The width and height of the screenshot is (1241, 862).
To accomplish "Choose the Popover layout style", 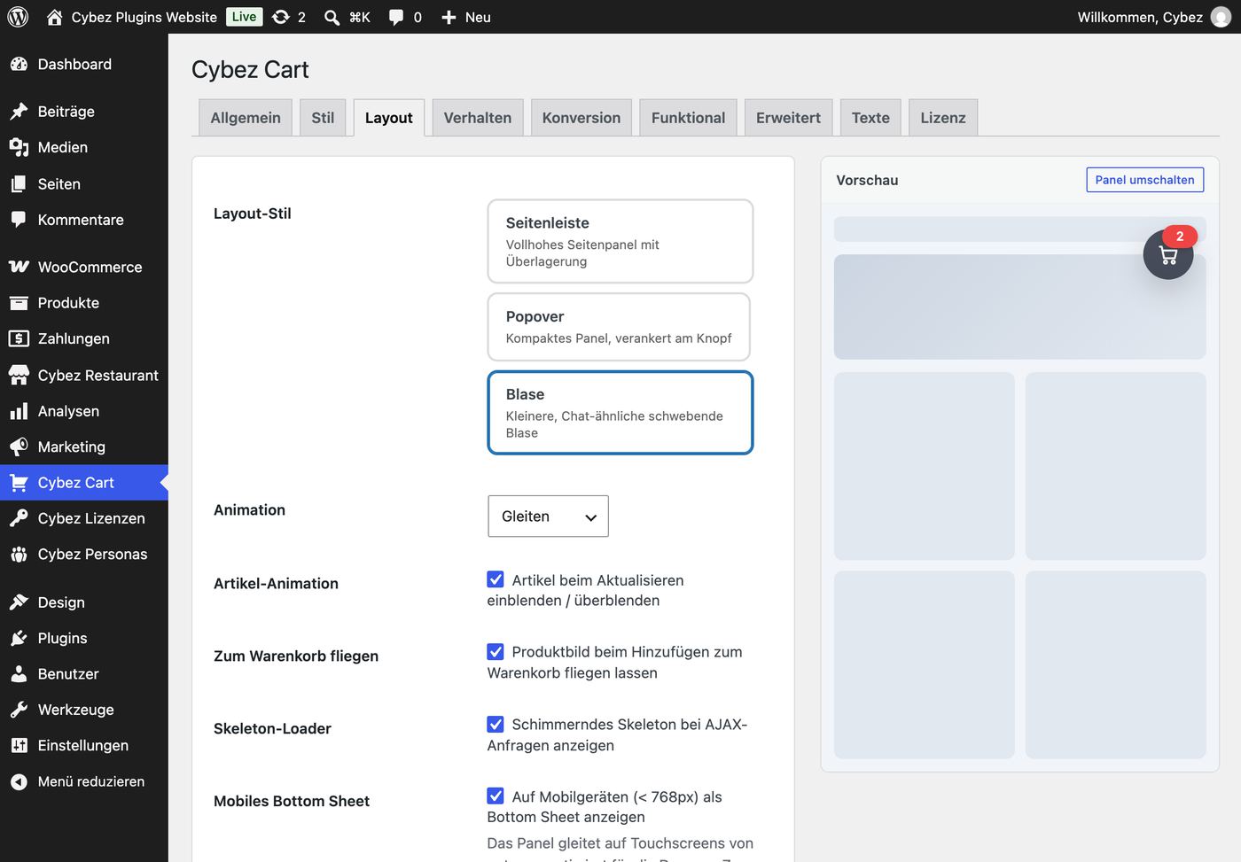I will pos(619,327).
